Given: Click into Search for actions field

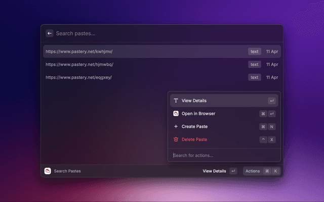Looking at the screenshot, I should point(223,155).
